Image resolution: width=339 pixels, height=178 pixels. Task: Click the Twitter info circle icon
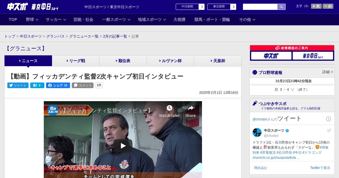pos(329,119)
